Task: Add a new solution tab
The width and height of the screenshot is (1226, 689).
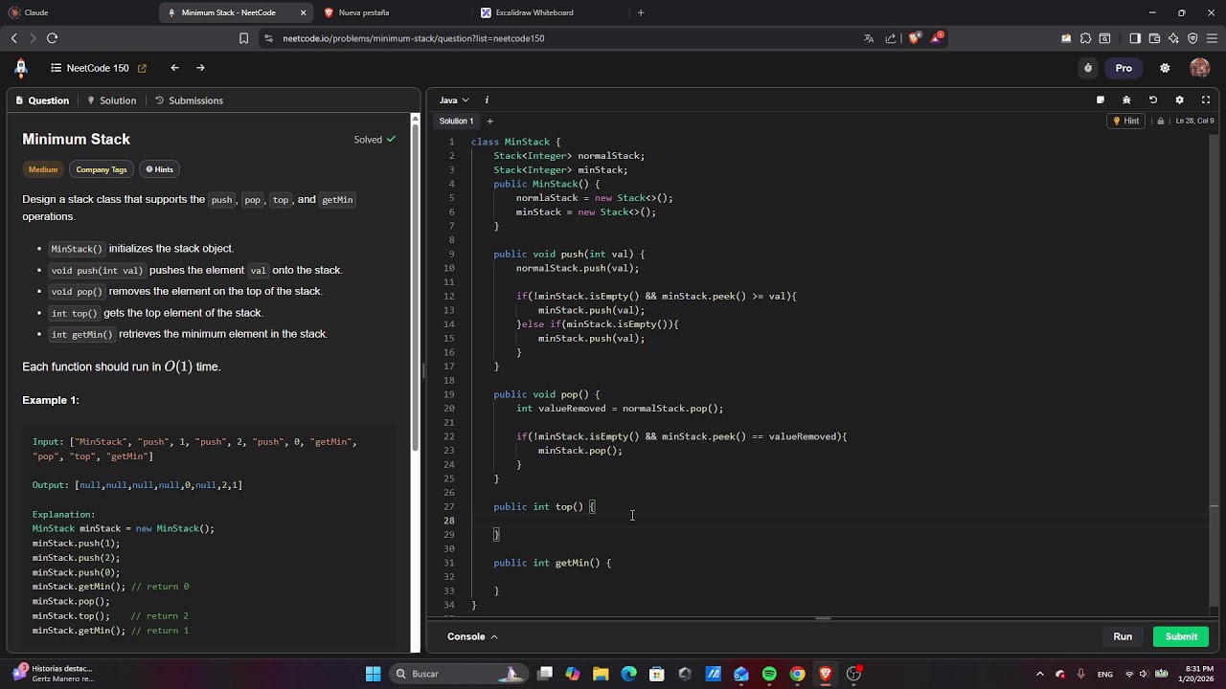Action: pyautogui.click(x=489, y=121)
